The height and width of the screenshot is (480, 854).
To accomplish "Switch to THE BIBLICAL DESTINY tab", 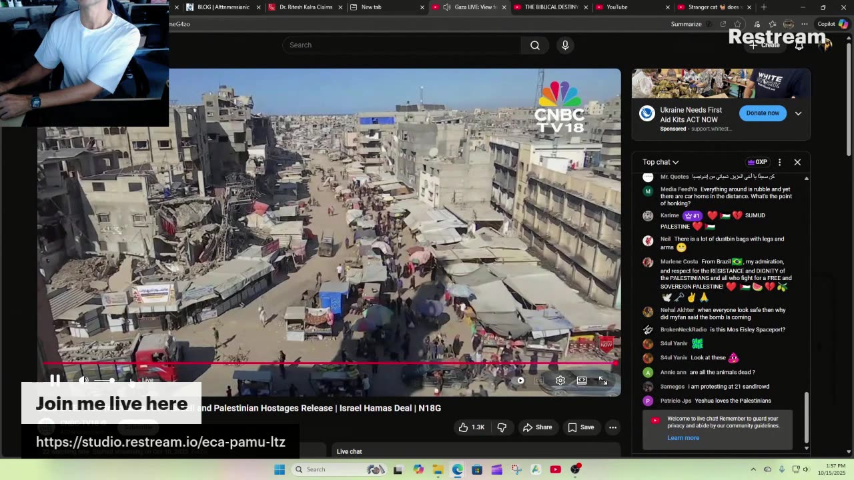I will pos(551,7).
